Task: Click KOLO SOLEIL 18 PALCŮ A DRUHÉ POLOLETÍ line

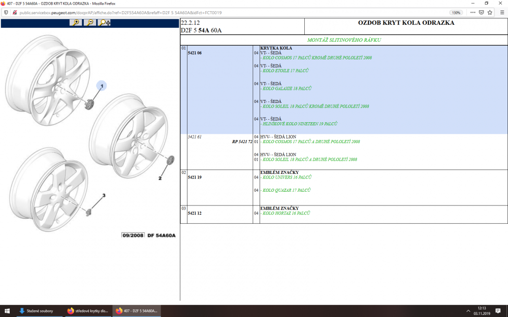Action: (309, 159)
